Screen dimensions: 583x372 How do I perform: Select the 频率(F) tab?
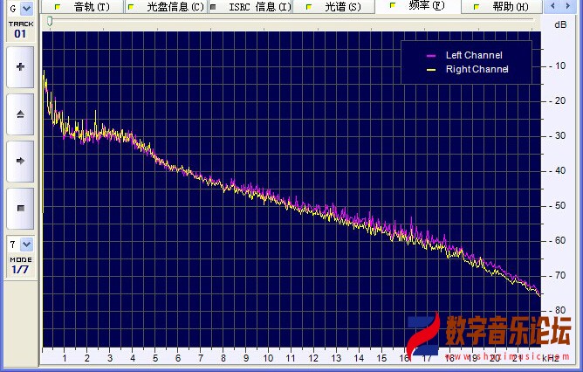point(419,6)
